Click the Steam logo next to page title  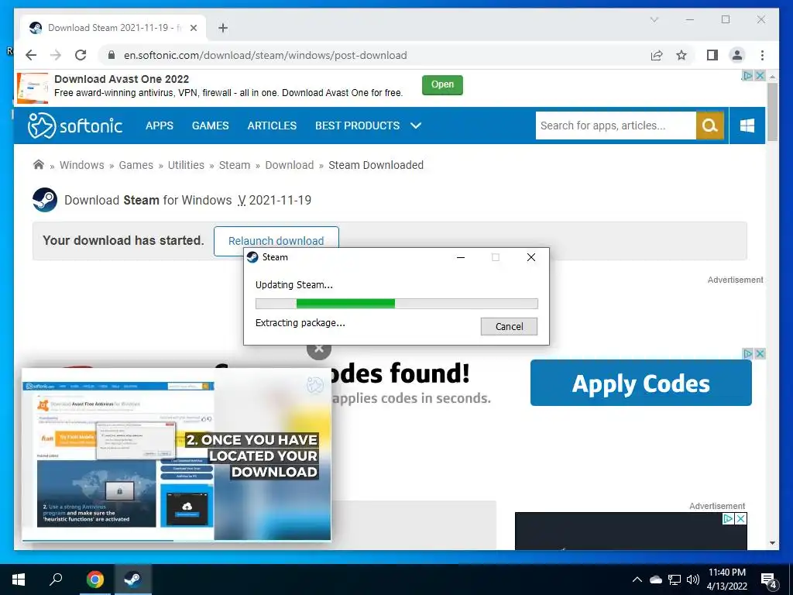[x=45, y=200]
